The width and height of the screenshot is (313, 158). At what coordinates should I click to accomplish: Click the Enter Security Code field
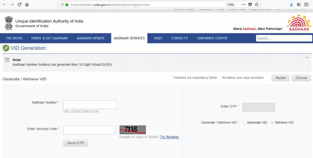89,130
